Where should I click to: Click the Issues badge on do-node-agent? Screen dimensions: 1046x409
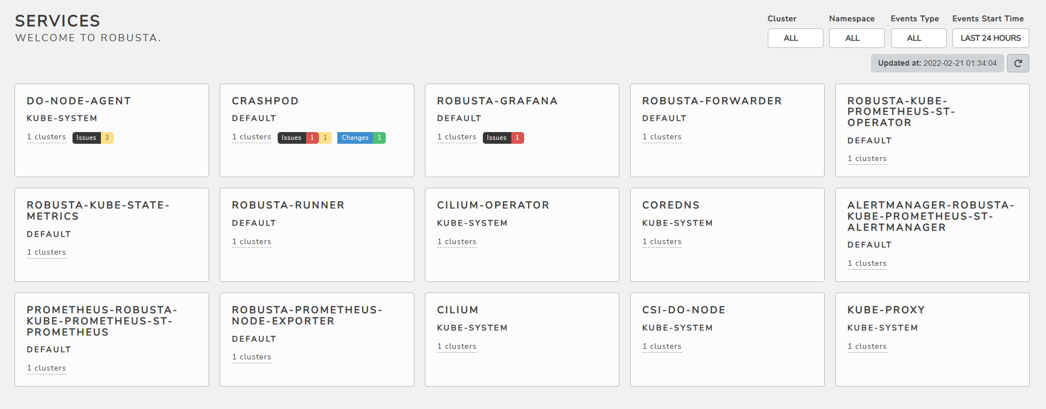[x=93, y=138]
